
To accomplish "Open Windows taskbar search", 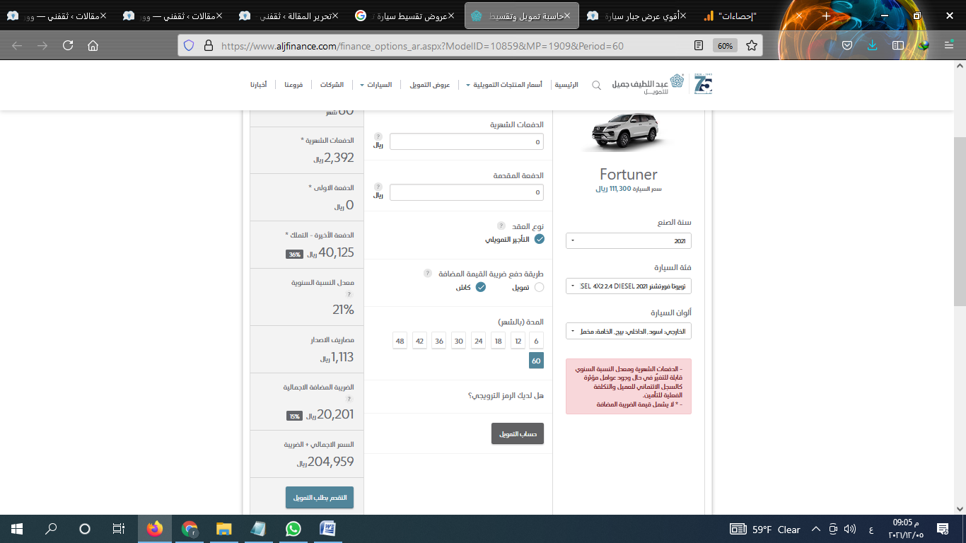I will click(x=51, y=529).
